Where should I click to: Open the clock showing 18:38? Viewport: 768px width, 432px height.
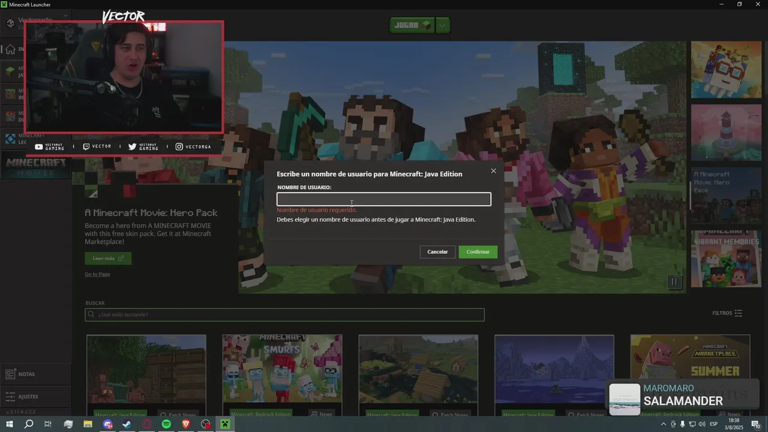tap(734, 424)
